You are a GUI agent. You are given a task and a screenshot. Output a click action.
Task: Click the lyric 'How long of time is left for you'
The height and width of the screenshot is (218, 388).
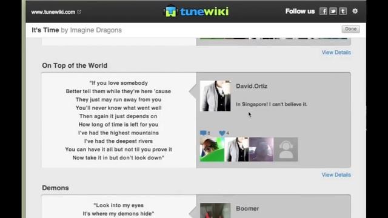(119, 125)
